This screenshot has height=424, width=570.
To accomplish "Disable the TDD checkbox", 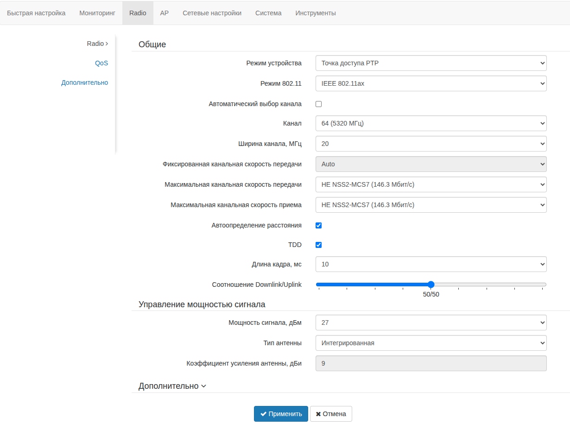I will click(x=318, y=245).
